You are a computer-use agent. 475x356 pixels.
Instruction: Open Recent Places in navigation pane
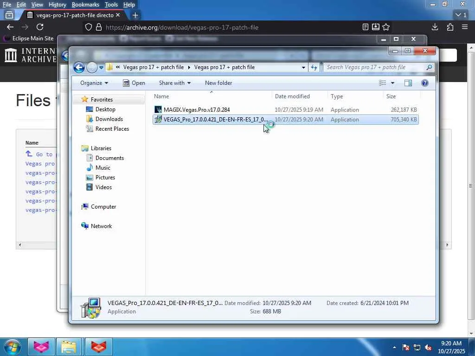[x=112, y=129]
